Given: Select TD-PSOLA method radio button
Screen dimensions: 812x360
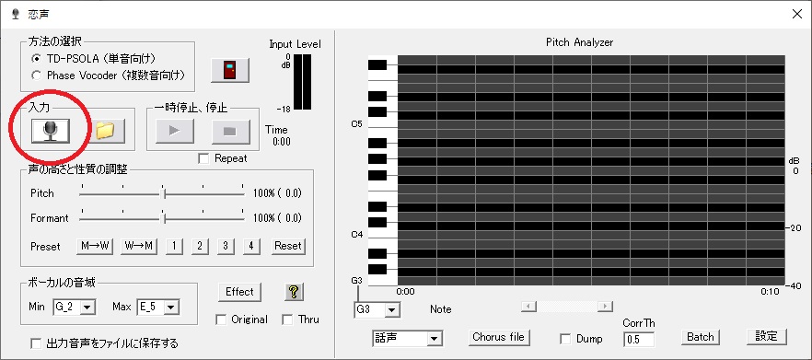Looking at the screenshot, I should point(36,59).
